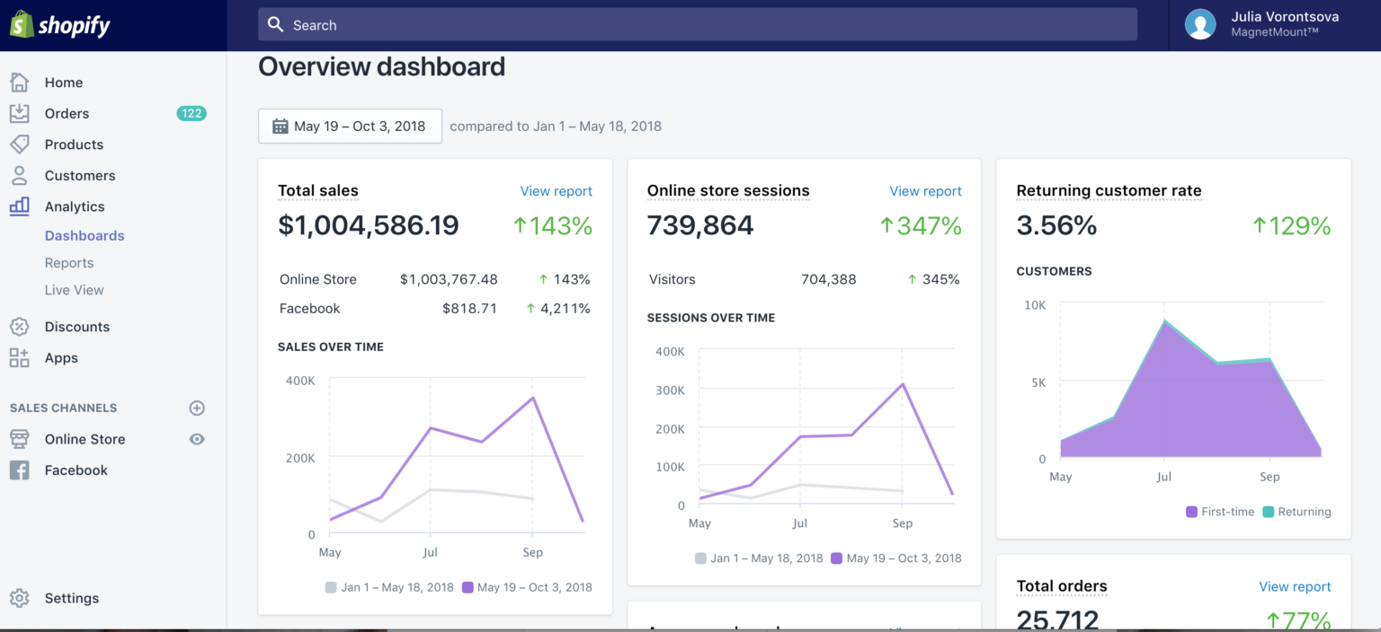Click the Analytics bar chart icon
The image size is (1381, 632).
click(x=19, y=206)
